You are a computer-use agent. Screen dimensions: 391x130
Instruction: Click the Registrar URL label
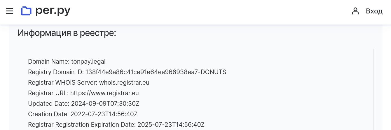[48, 93]
